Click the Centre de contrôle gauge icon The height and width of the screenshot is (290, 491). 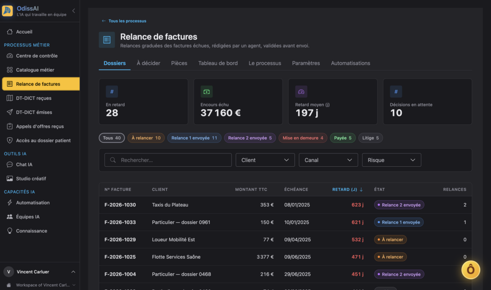(10, 56)
